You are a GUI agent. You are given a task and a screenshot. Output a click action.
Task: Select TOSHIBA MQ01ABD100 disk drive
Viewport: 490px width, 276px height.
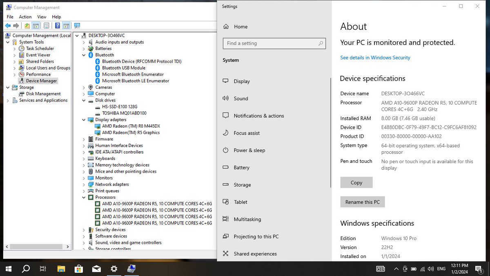click(x=124, y=113)
